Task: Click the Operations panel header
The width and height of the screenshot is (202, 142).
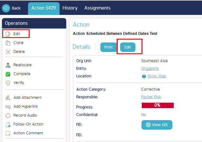Action: pos(34,23)
